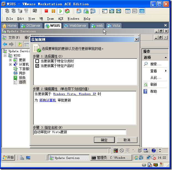The image size is (172, 170).
Task: Click the Summary View toolbar icon
Action: (128, 11)
